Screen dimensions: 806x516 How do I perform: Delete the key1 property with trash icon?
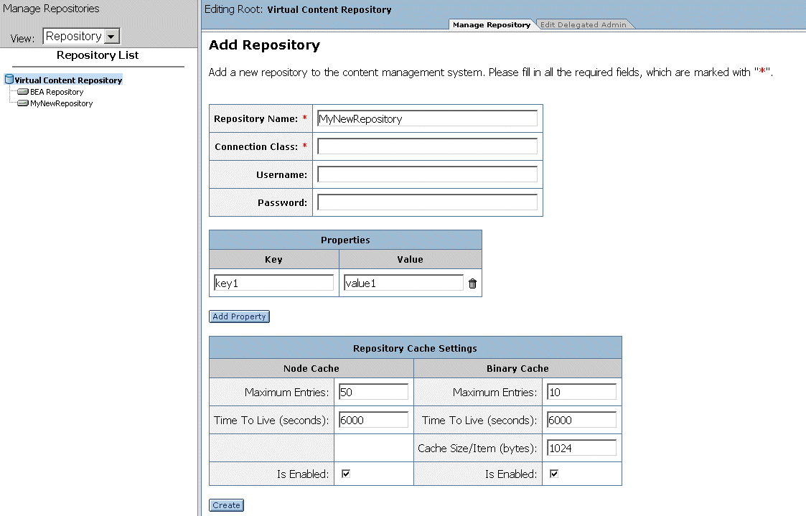point(472,283)
